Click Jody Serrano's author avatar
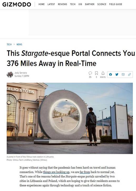The image size is (136, 191). click(x=10, y=75)
